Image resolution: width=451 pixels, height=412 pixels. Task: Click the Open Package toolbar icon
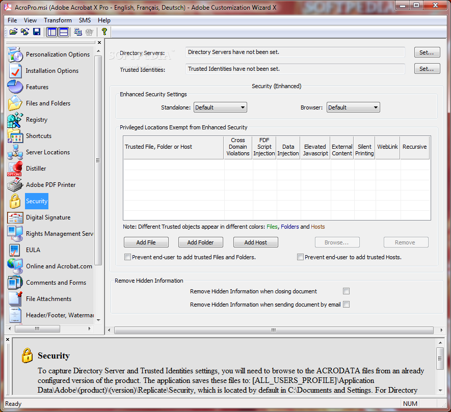coord(13,32)
